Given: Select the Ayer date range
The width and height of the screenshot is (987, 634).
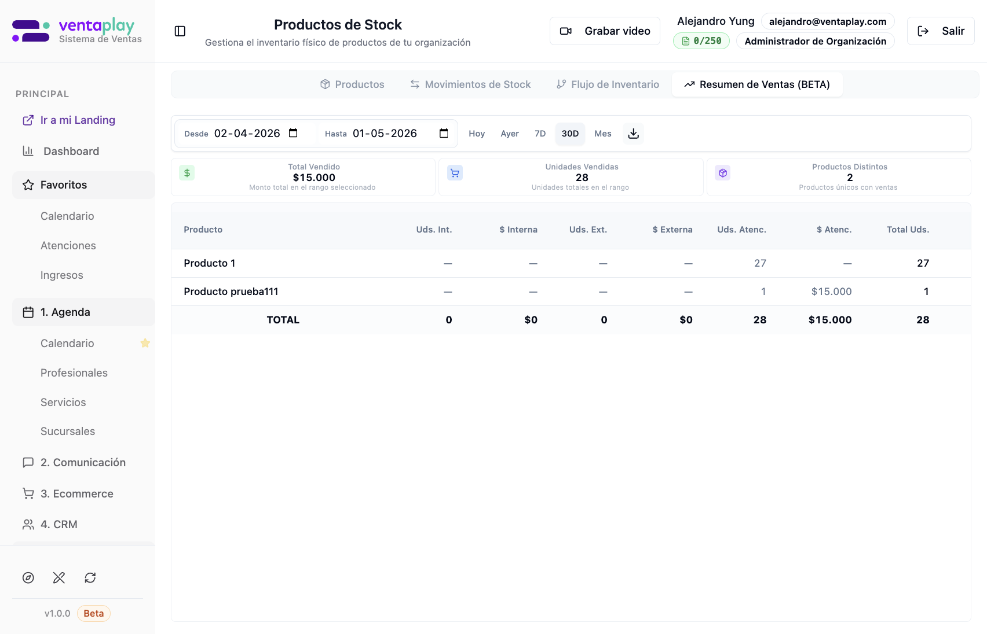Looking at the screenshot, I should point(510,134).
